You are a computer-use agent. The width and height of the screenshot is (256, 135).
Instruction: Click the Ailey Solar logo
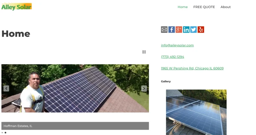[x=17, y=7]
